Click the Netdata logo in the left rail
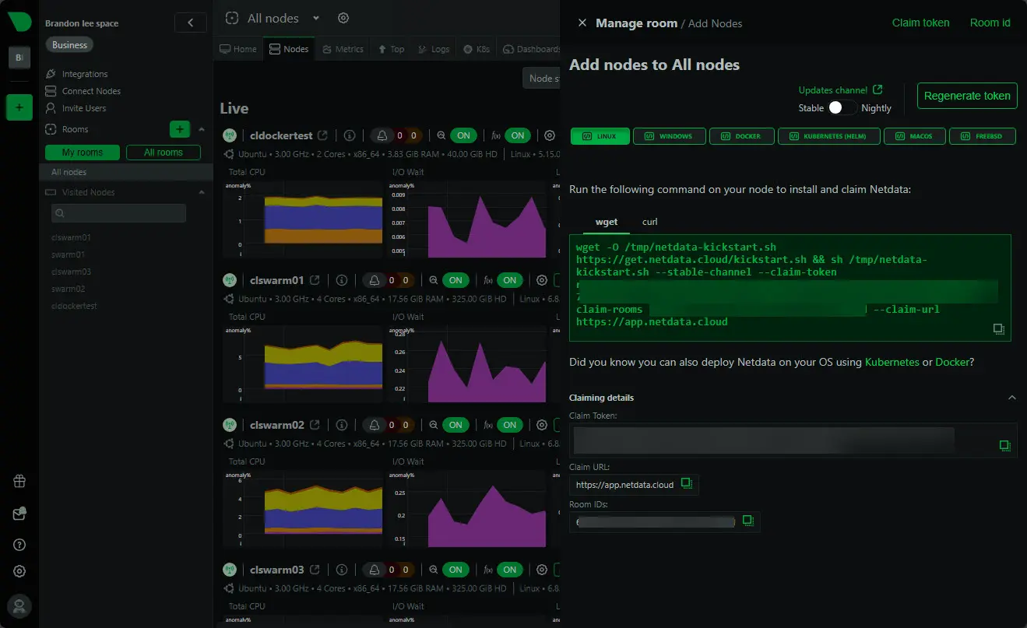Screen dimensions: 1027x628 pyautogui.click(x=19, y=22)
